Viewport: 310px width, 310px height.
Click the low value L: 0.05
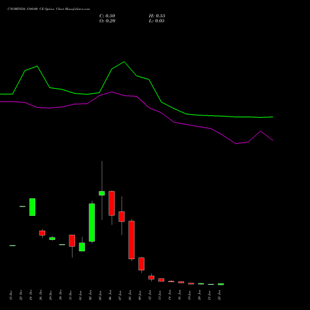(x=157, y=21)
